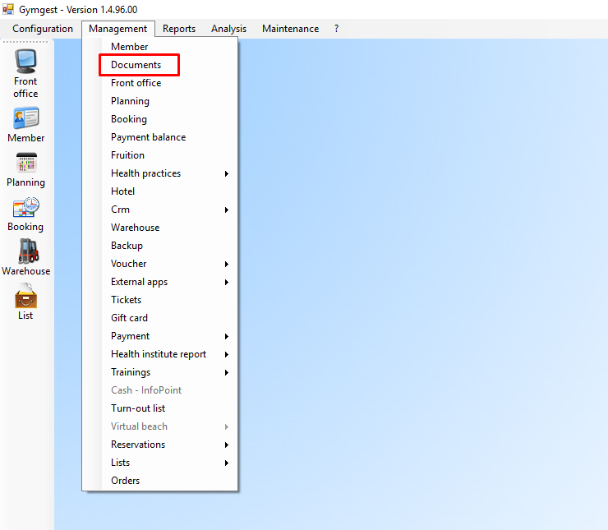Select Payment balance menu entry
Viewport: 608px width, 530px height.
[x=159, y=137]
